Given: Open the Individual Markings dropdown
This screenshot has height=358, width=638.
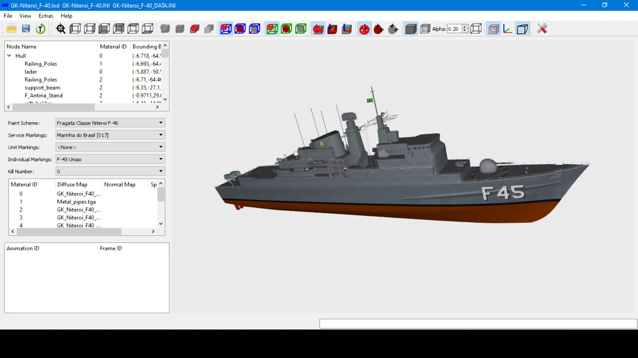Looking at the screenshot, I should point(110,159).
